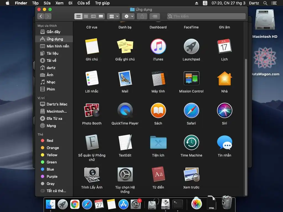The height and width of the screenshot is (212, 283).
Task: Open Trash in the Dock
Action: pos(227,203)
